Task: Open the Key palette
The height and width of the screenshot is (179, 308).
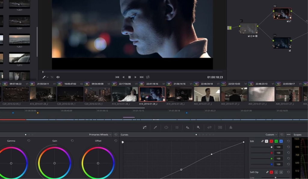Action: tap(199, 127)
